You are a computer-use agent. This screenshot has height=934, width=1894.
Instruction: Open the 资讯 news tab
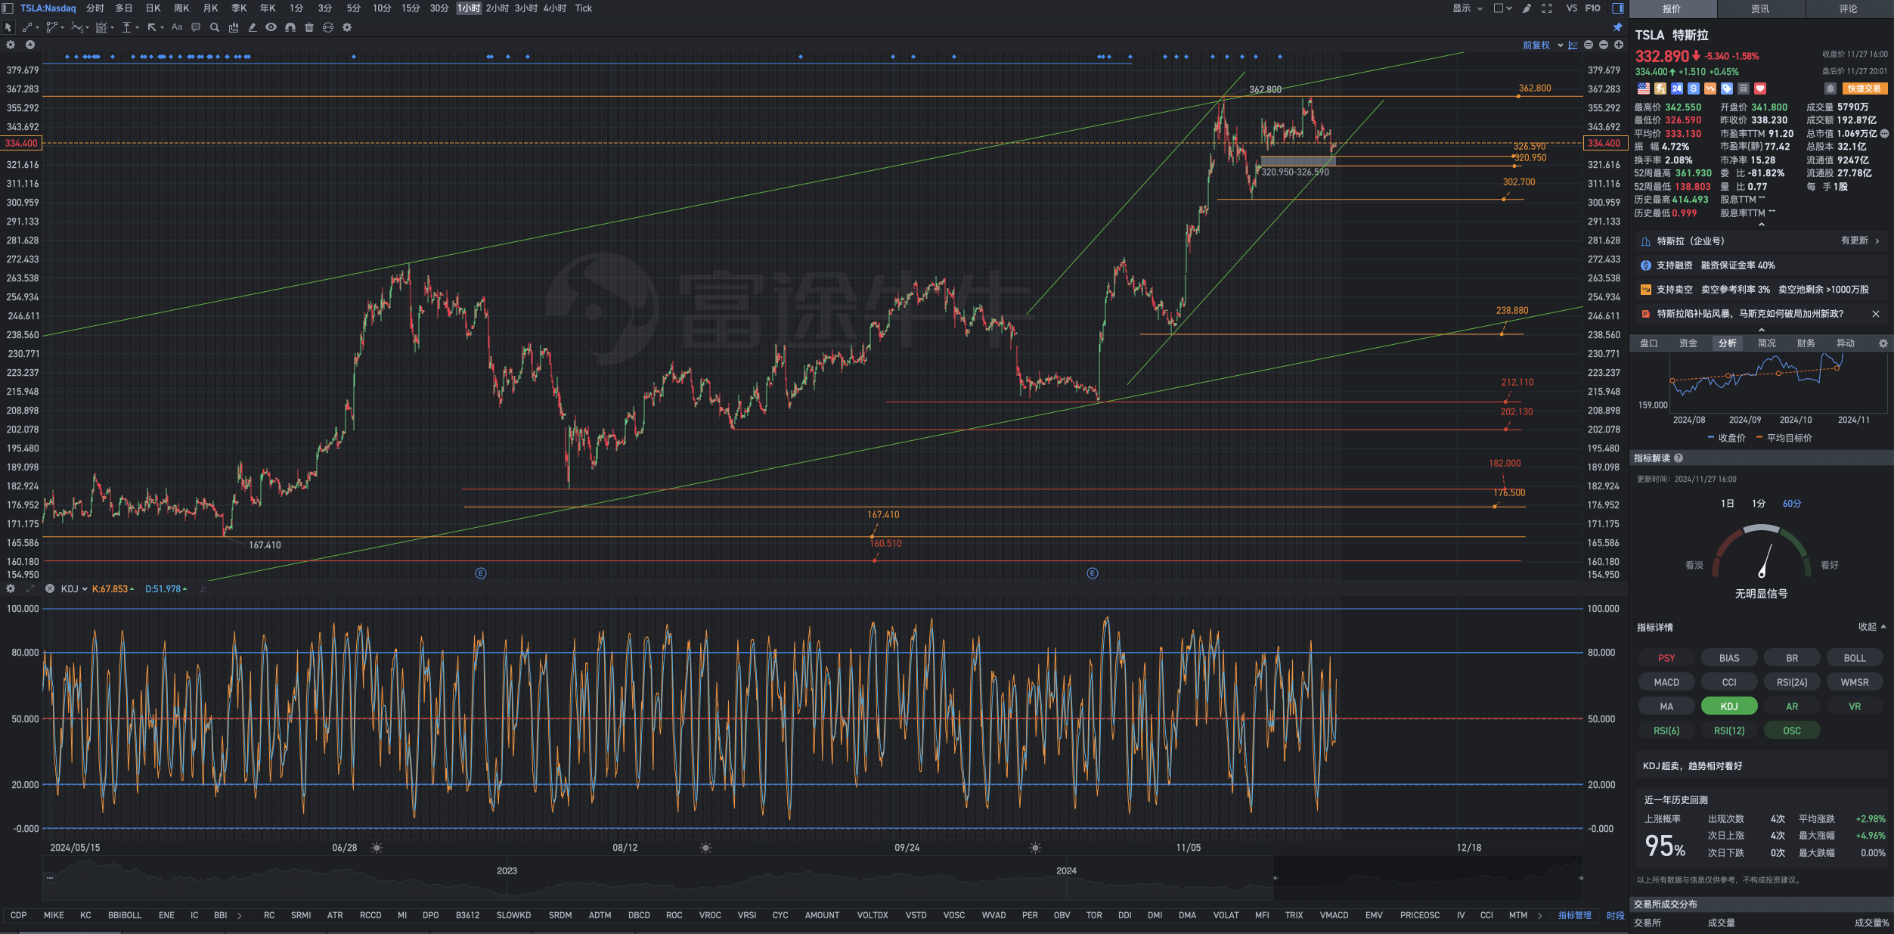click(x=1760, y=9)
